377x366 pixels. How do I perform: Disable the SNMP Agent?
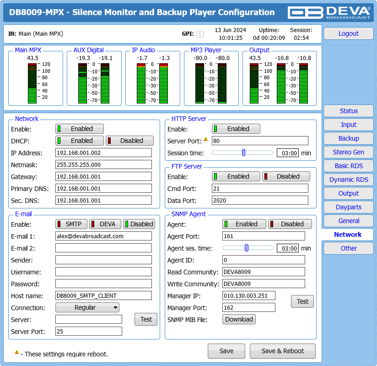click(x=290, y=224)
